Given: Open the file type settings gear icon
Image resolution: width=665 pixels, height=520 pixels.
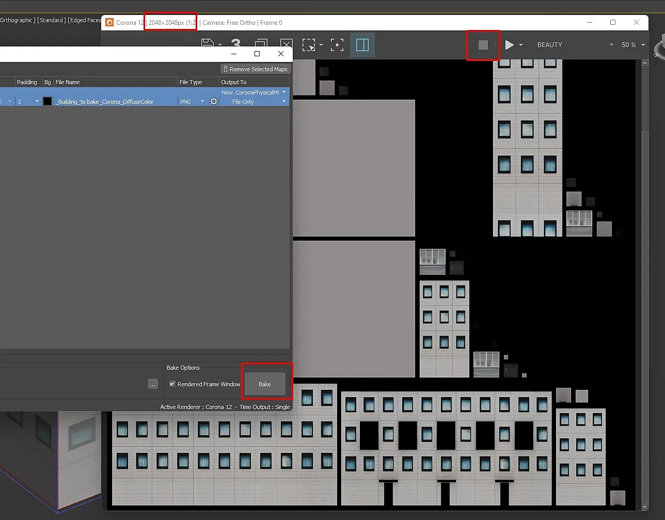Looking at the screenshot, I should click(x=214, y=101).
